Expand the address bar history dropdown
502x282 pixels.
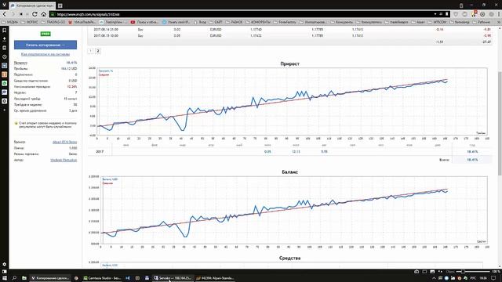coord(435,14)
